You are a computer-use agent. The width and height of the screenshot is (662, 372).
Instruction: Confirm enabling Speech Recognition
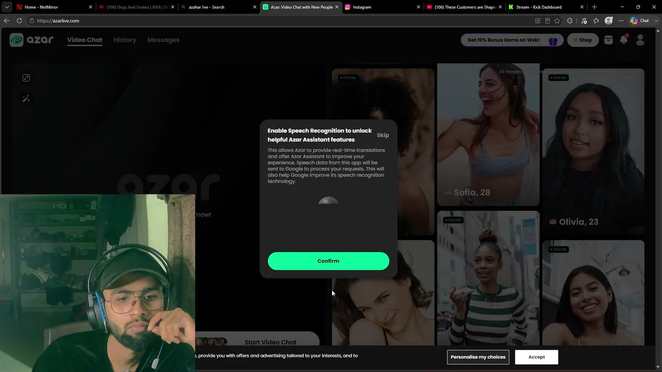coord(328,261)
